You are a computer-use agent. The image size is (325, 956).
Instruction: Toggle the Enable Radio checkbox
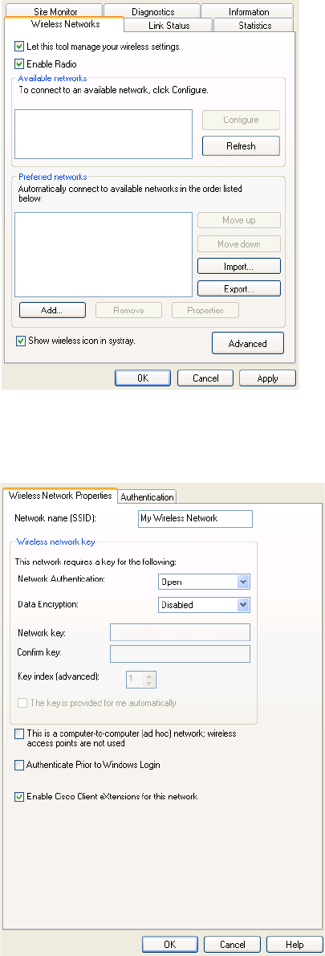coord(19,63)
